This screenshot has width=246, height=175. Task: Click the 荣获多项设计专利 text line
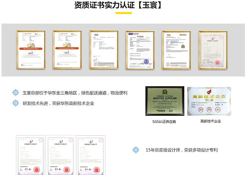pyautogui.click(x=201, y=150)
